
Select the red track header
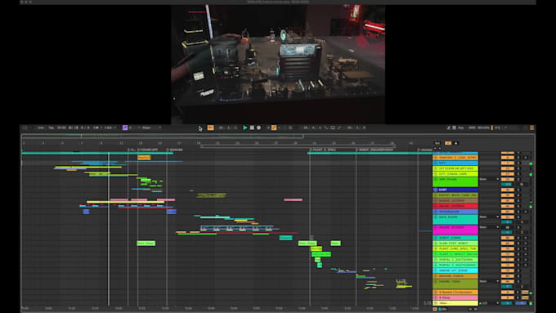coord(455,206)
